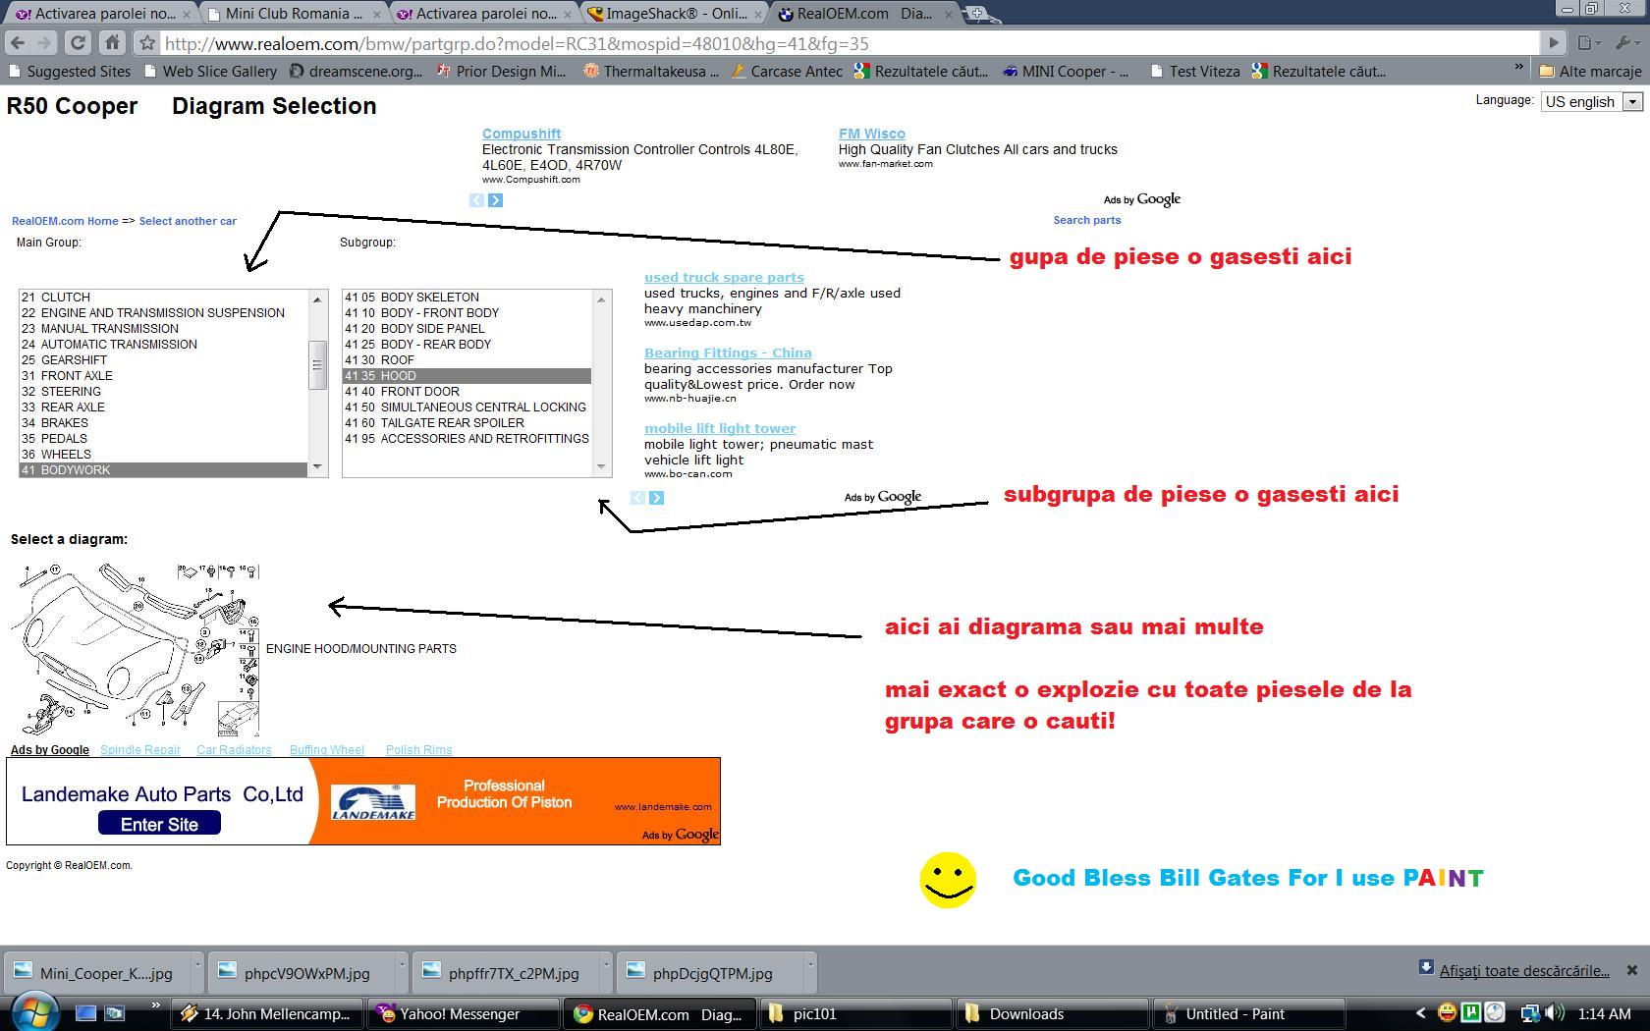Open the ENGINE HOOD/MOUNTING PARTS diagram link
The width and height of the screenshot is (1650, 1031).
[361, 649]
